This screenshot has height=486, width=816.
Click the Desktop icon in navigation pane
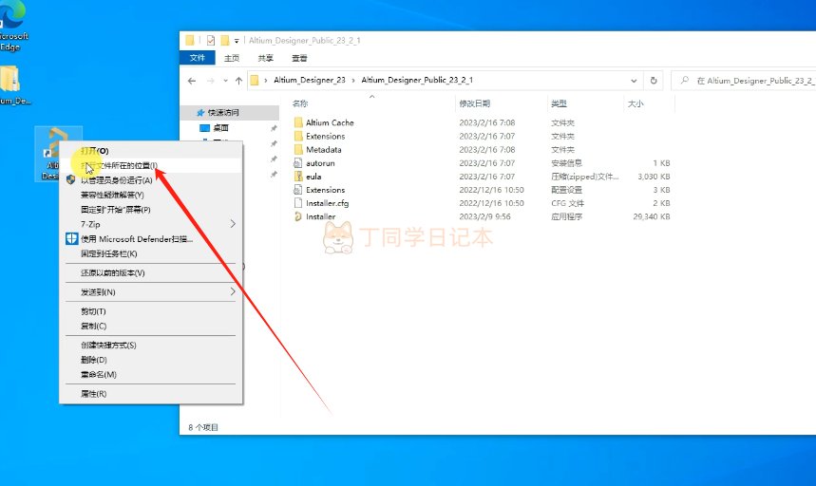(204, 128)
